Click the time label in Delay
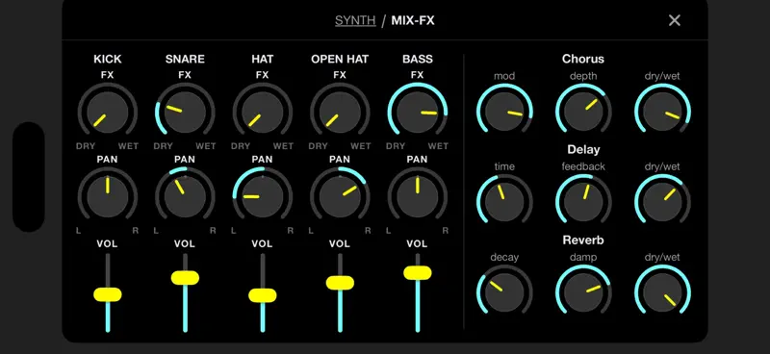This screenshot has height=354, width=770. (504, 166)
